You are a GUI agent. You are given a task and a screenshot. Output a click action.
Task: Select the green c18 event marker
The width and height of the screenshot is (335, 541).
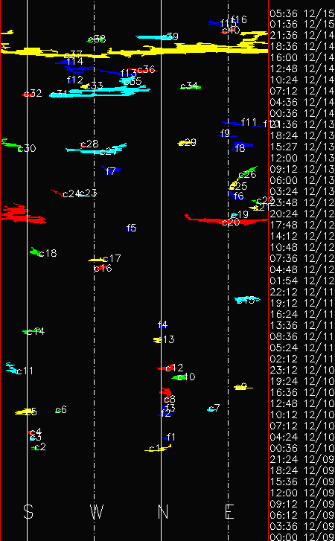point(35,252)
